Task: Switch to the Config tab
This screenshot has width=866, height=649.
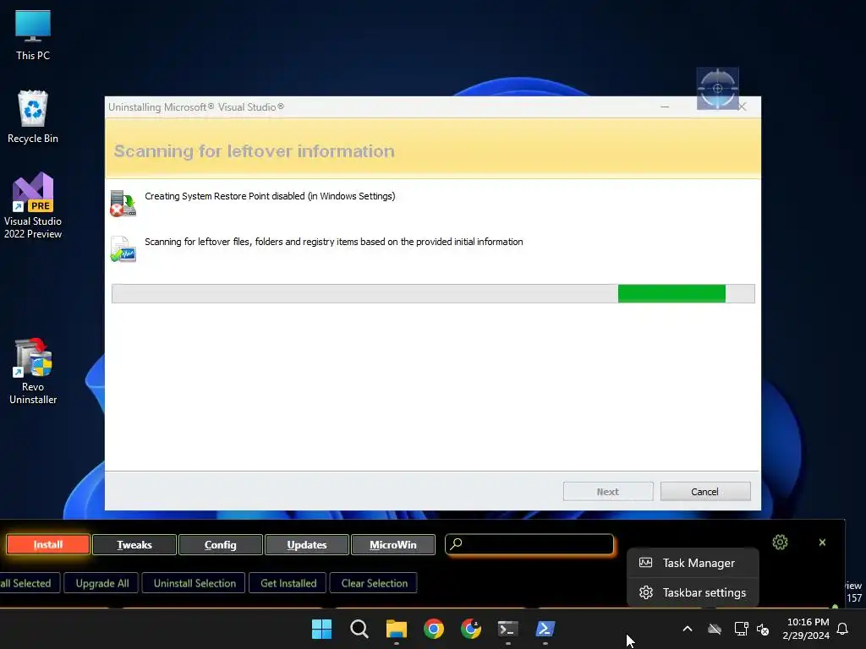Action: point(221,545)
